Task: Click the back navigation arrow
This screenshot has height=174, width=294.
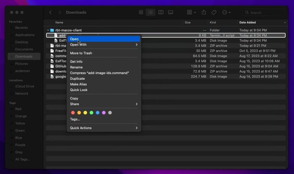Action: click(x=50, y=12)
